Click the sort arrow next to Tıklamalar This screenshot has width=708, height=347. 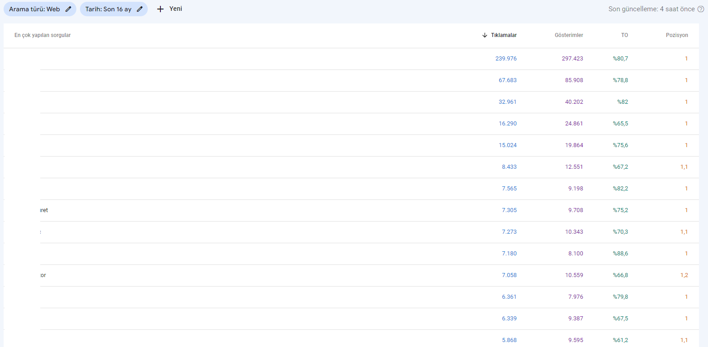(x=485, y=35)
